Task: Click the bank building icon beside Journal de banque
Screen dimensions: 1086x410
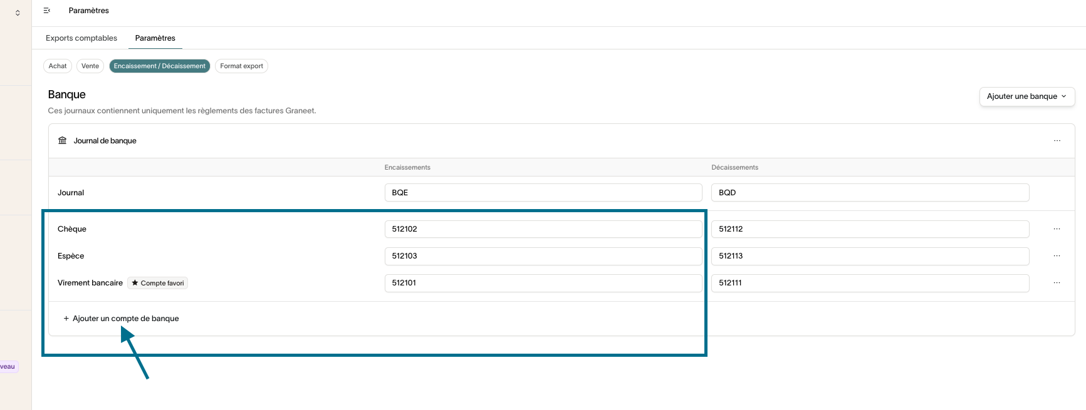Action: pos(63,141)
